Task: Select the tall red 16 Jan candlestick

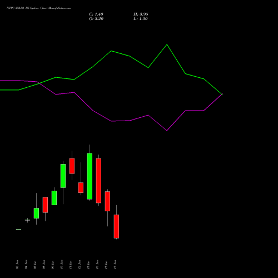Action: pyautogui.click(x=98, y=181)
